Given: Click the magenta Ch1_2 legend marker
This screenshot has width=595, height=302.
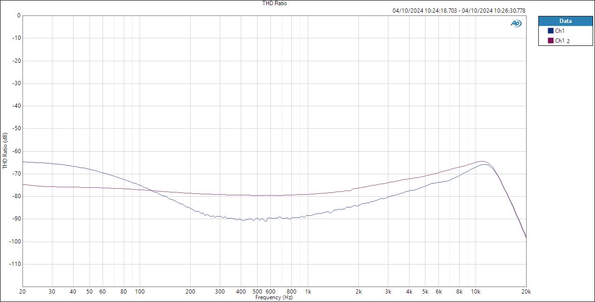Looking at the screenshot, I should click(551, 40).
